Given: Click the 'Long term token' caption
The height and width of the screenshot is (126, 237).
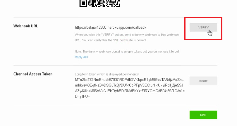Looking at the screenshot, I should 107,74.
